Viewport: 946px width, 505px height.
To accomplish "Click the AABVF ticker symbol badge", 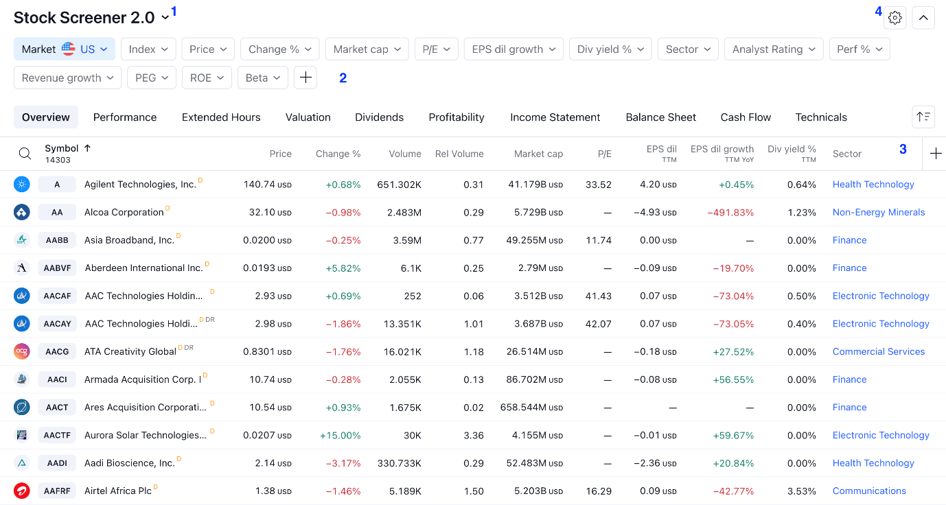I will click(57, 268).
